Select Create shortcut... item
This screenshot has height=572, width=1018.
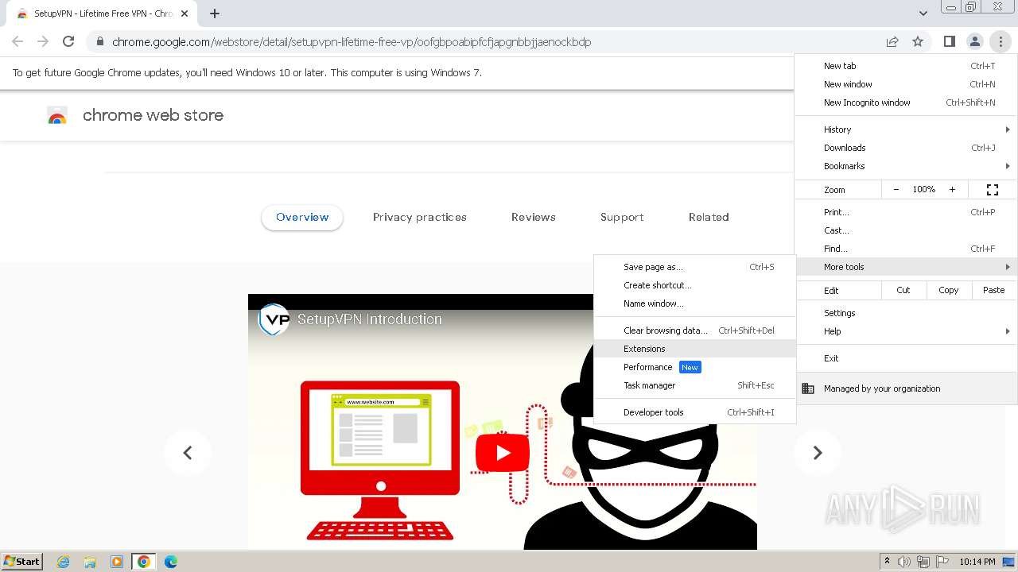tap(694, 285)
